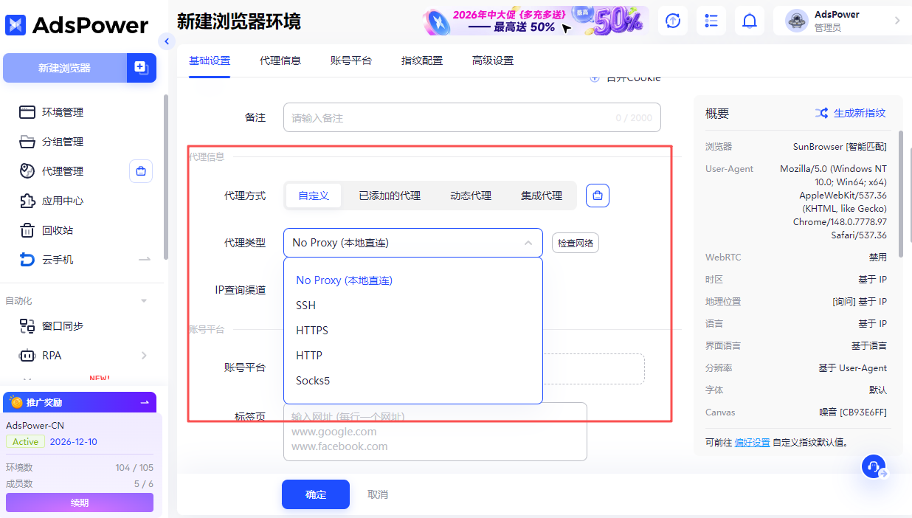This screenshot has height=518, width=912.
Task: Go to 代理管理 in the sidebar
Action: 63,171
